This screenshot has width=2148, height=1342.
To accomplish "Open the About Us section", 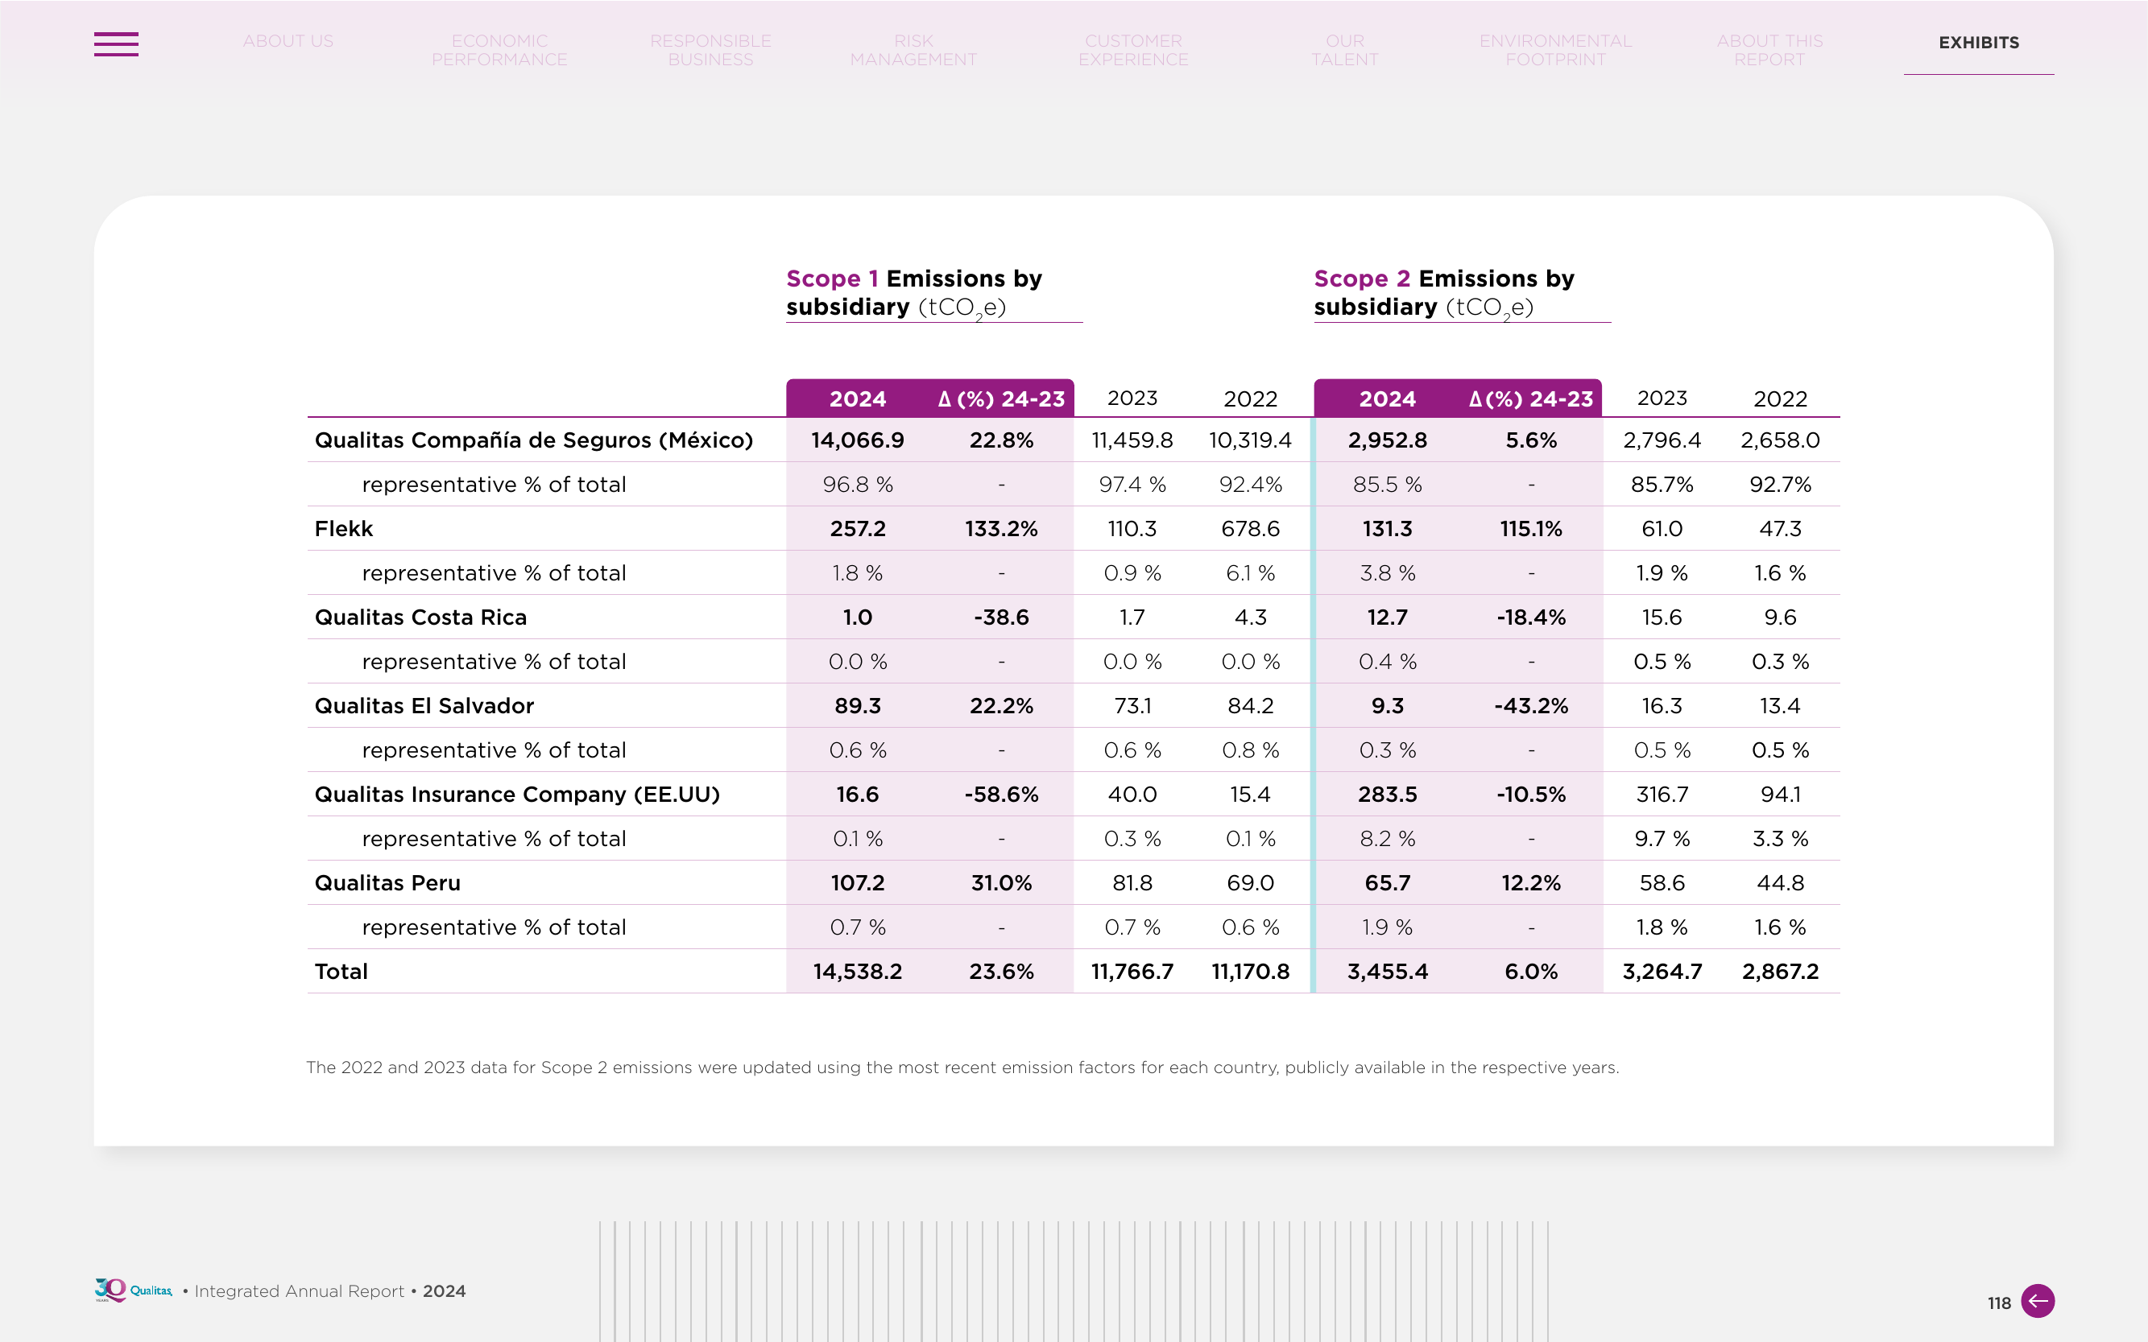I will [288, 41].
